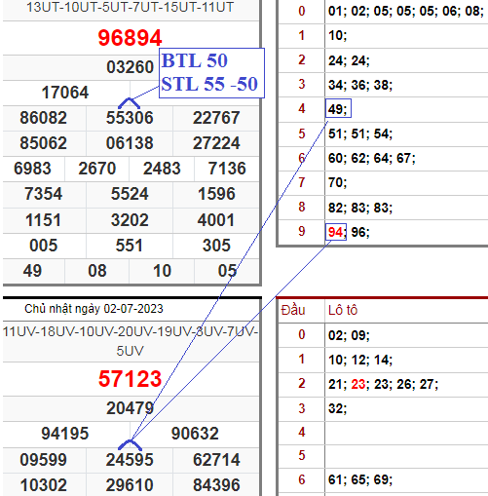Click the three-digit result 551
The height and width of the screenshot is (496, 488).
(130, 246)
